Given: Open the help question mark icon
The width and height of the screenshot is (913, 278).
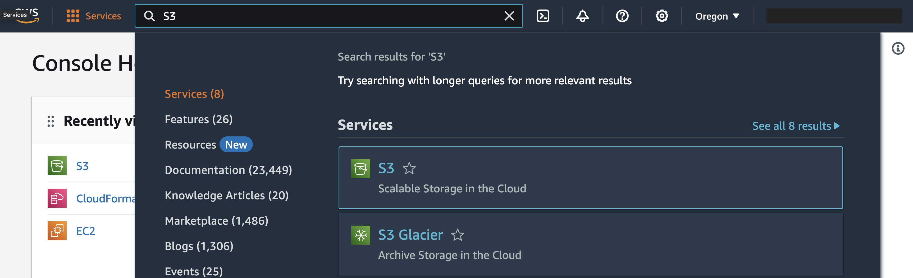Looking at the screenshot, I should (x=622, y=16).
